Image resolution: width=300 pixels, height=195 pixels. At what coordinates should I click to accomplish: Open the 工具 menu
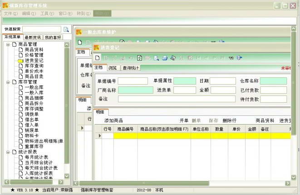tap(47, 14)
